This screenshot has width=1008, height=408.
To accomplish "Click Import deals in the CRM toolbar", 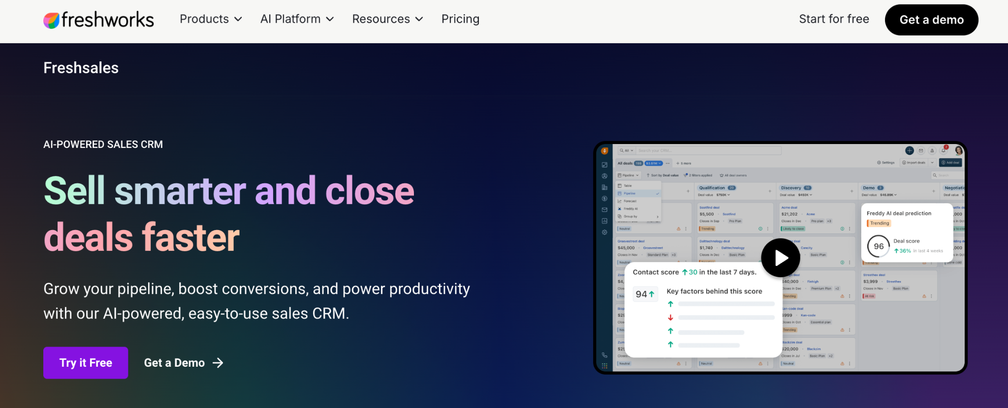I will [913, 163].
